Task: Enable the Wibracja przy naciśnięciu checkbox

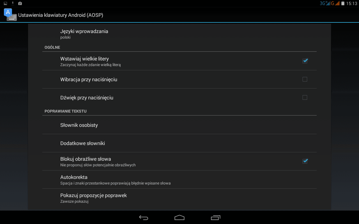Action: [305, 79]
